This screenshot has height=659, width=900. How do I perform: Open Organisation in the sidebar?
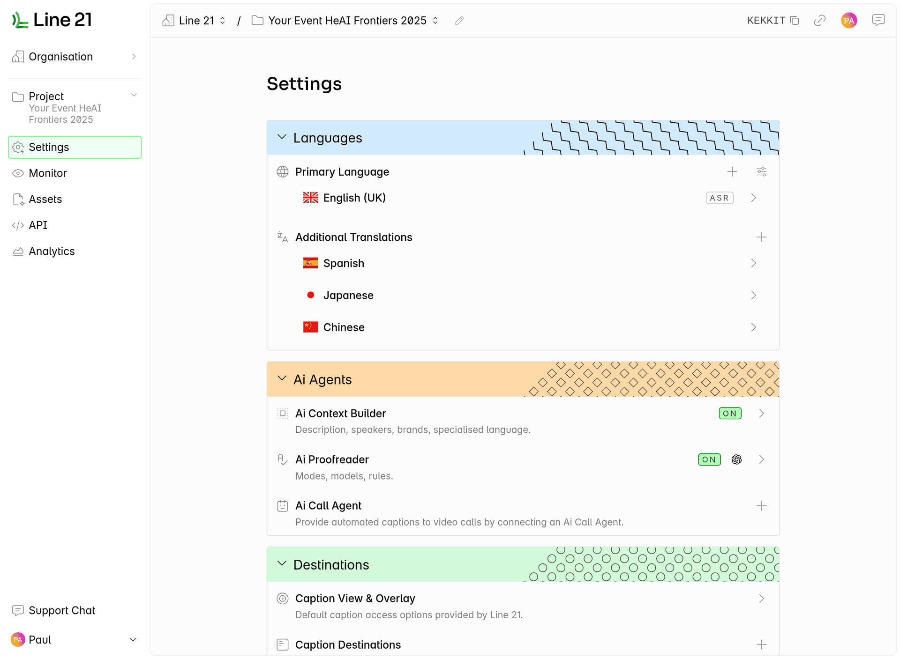point(75,57)
